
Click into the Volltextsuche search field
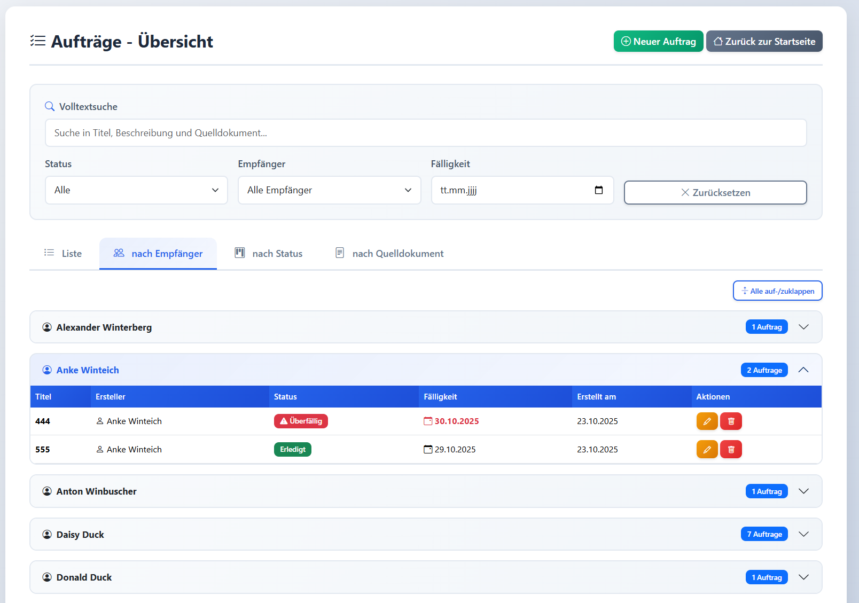point(426,133)
